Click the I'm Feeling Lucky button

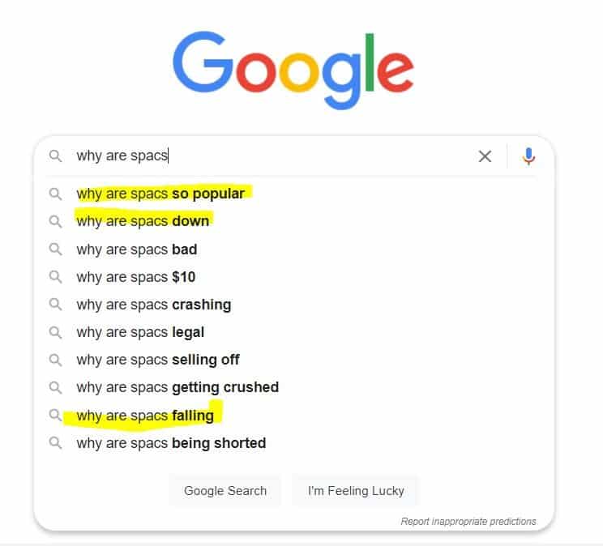point(356,491)
